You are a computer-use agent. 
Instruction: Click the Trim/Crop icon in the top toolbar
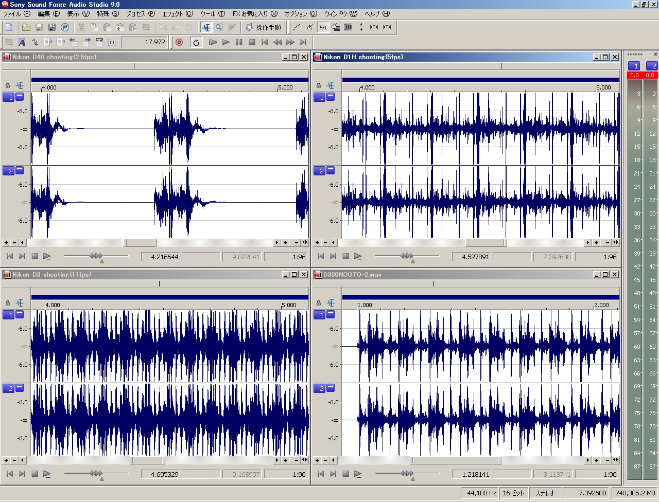click(146, 27)
